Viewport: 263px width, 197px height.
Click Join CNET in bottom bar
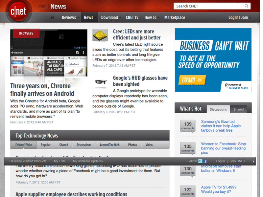pos(237,161)
